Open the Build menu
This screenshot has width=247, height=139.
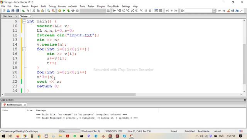pyautogui.click(x=44, y=6)
